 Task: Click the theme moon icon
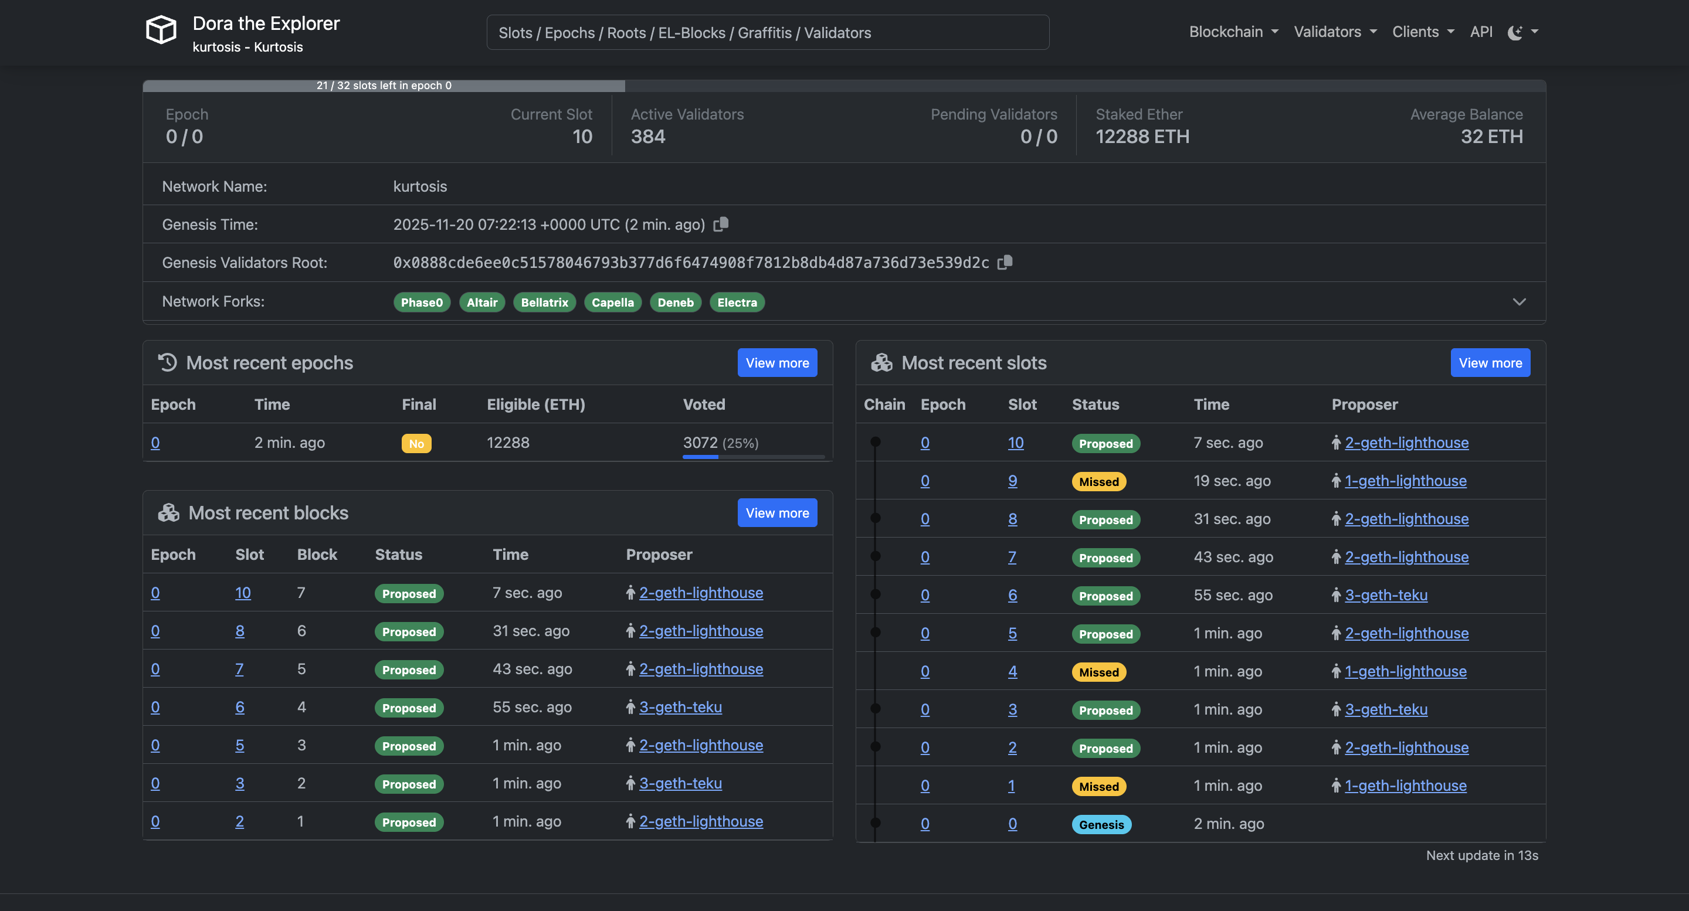pyautogui.click(x=1515, y=32)
